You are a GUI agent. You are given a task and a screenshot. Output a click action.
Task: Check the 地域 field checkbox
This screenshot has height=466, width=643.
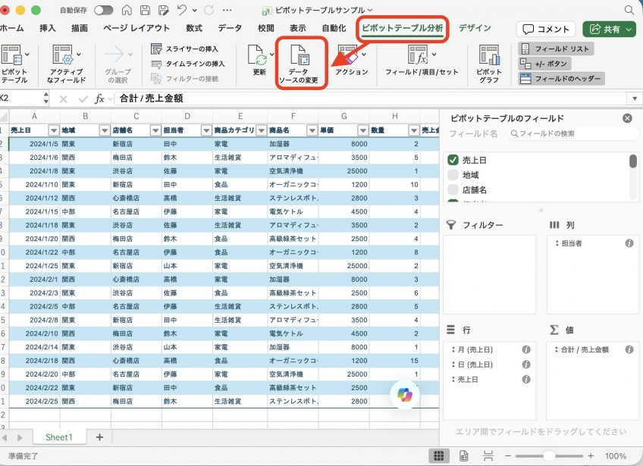click(x=453, y=175)
